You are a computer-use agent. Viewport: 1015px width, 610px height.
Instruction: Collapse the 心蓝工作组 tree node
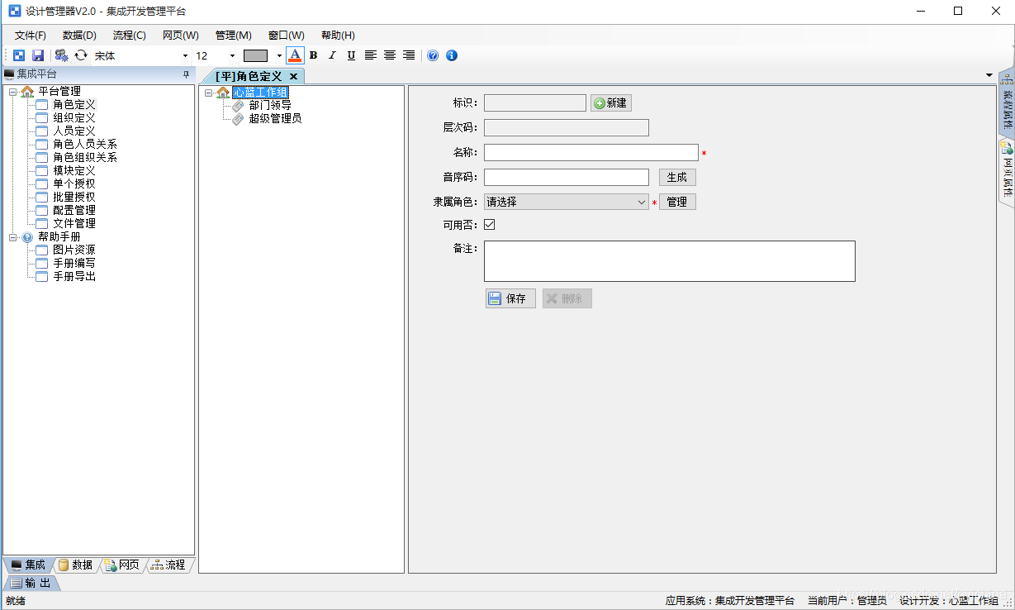coord(208,93)
